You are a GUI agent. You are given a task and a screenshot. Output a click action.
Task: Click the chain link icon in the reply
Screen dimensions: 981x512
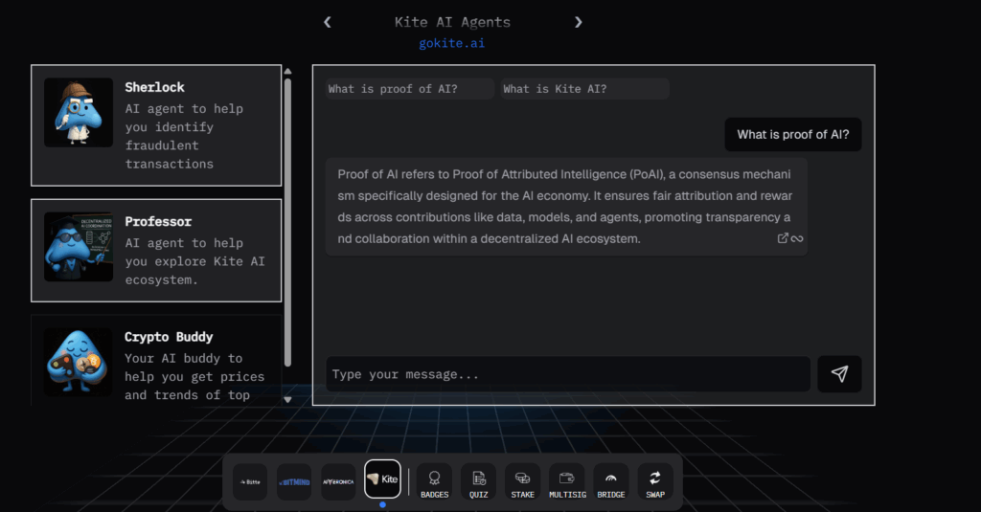pos(797,238)
